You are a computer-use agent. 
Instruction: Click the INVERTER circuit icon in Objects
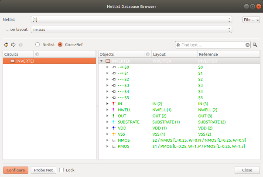108,61
